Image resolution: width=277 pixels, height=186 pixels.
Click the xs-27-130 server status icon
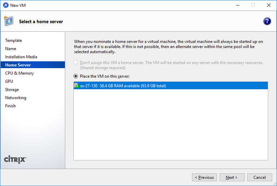(76, 86)
